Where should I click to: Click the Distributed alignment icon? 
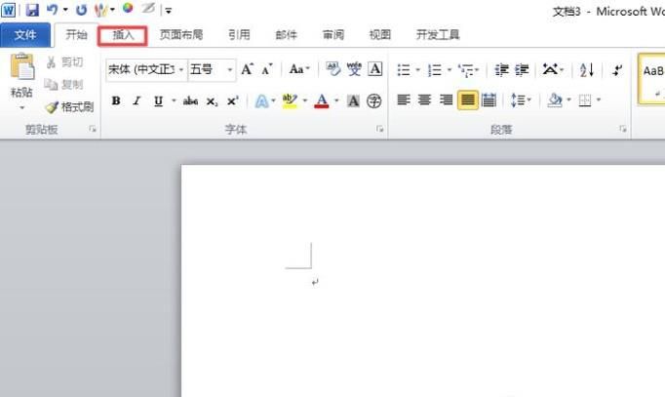[x=489, y=100]
